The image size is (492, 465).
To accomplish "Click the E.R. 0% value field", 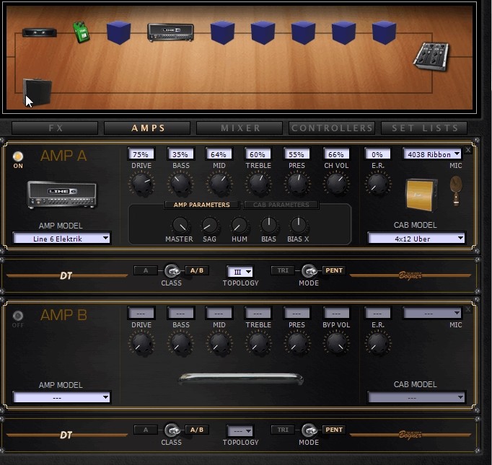I will (x=378, y=154).
